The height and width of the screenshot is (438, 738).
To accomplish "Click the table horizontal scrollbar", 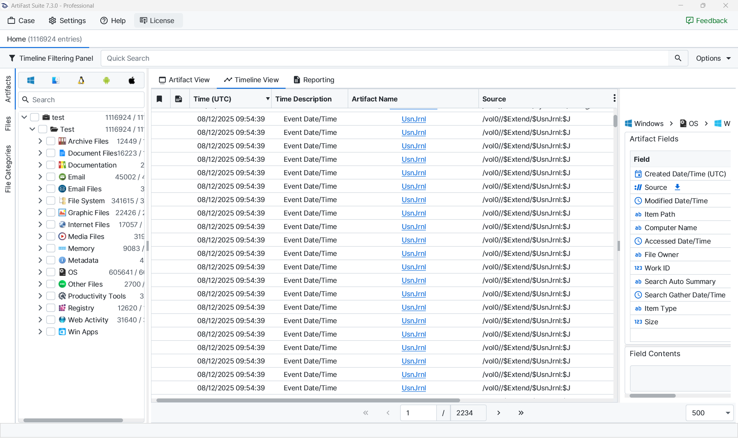I will click(x=307, y=400).
